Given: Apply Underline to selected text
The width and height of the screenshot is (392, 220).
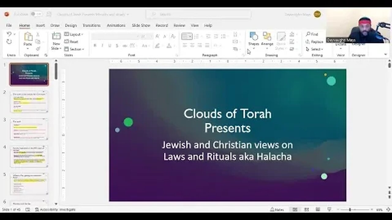Looking at the screenshot, I should (109, 46).
